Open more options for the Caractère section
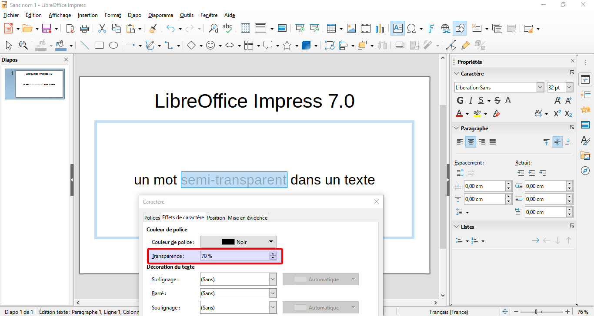Image resolution: width=594 pixels, height=316 pixels. (x=572, y=73)
